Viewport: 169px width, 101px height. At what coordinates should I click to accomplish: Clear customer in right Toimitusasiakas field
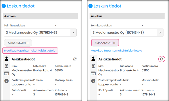click(x=160, y=32)
